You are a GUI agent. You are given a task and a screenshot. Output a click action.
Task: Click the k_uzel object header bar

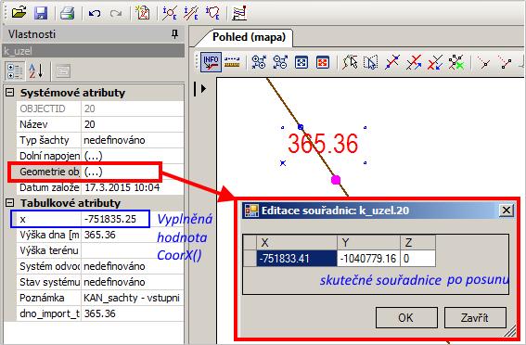tap(94, 51)
